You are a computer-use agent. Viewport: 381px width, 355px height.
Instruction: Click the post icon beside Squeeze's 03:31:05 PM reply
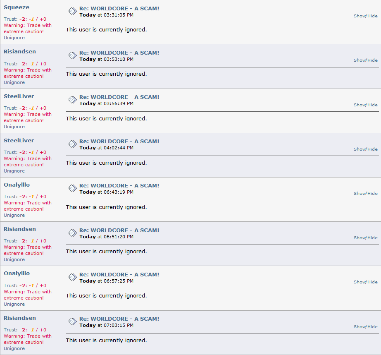pos(72,11)
